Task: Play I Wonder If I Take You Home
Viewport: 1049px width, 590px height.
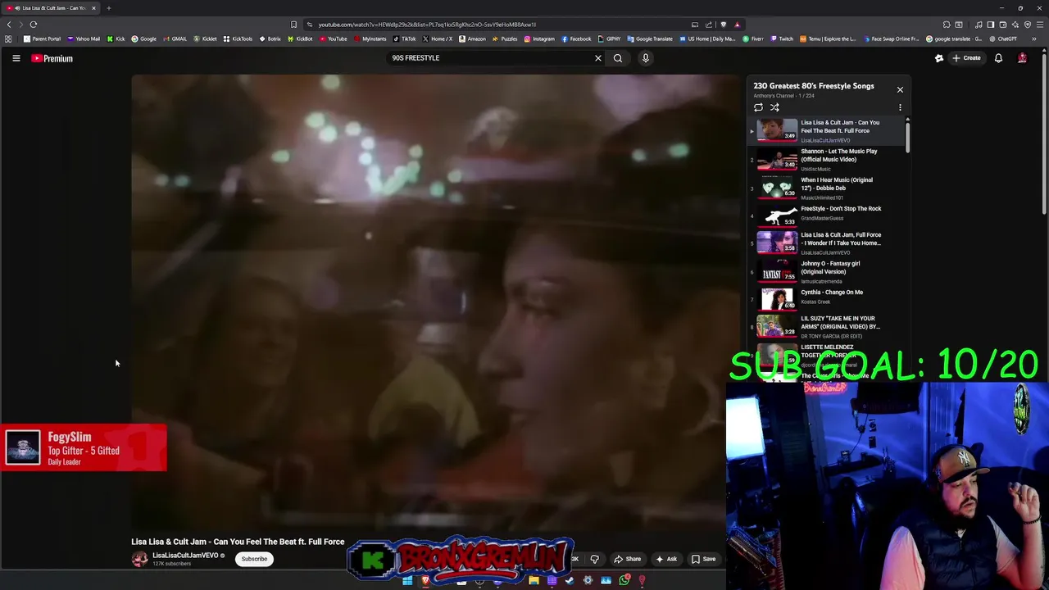Action: [826, 243]
